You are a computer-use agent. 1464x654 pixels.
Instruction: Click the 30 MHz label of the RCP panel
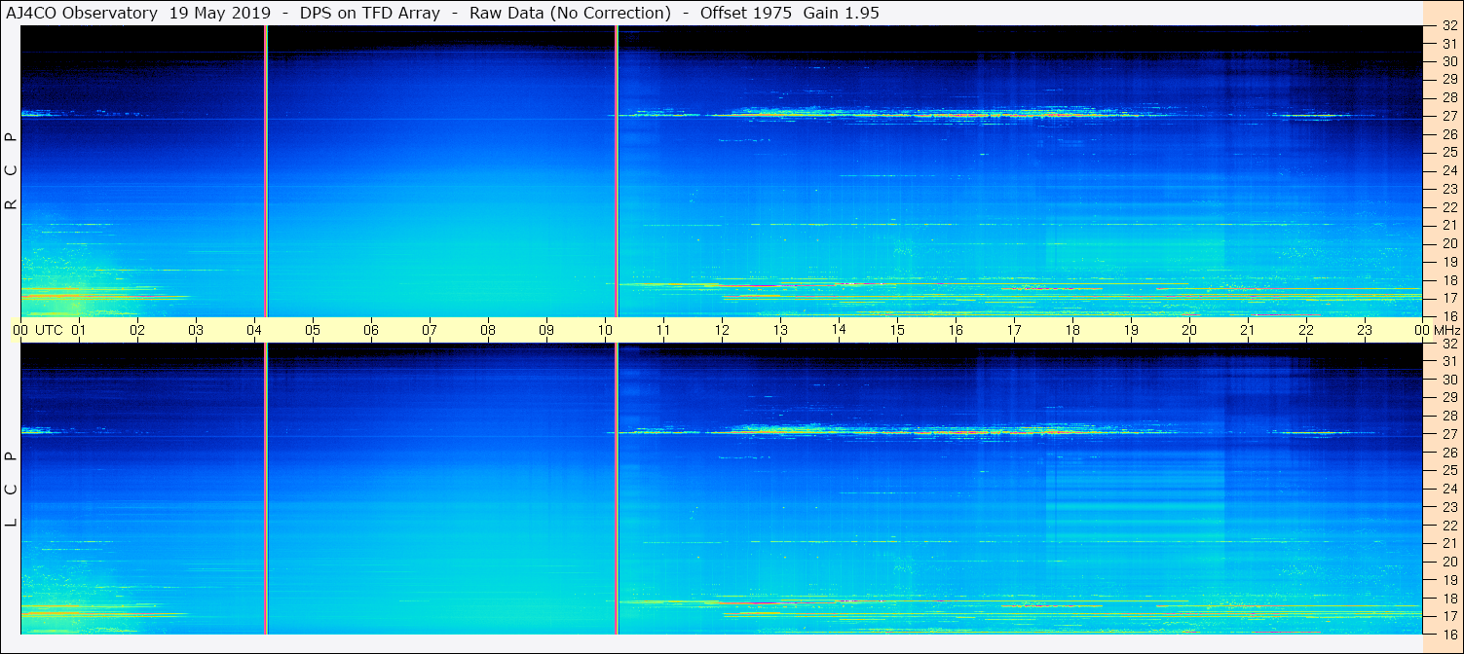click(x=1449, y=61)
